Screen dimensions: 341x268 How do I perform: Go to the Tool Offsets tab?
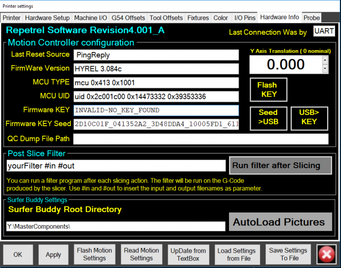(166, 18)
